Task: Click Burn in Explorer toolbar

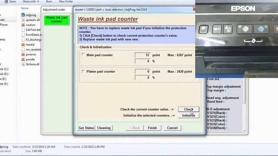Action: (49, 1)
